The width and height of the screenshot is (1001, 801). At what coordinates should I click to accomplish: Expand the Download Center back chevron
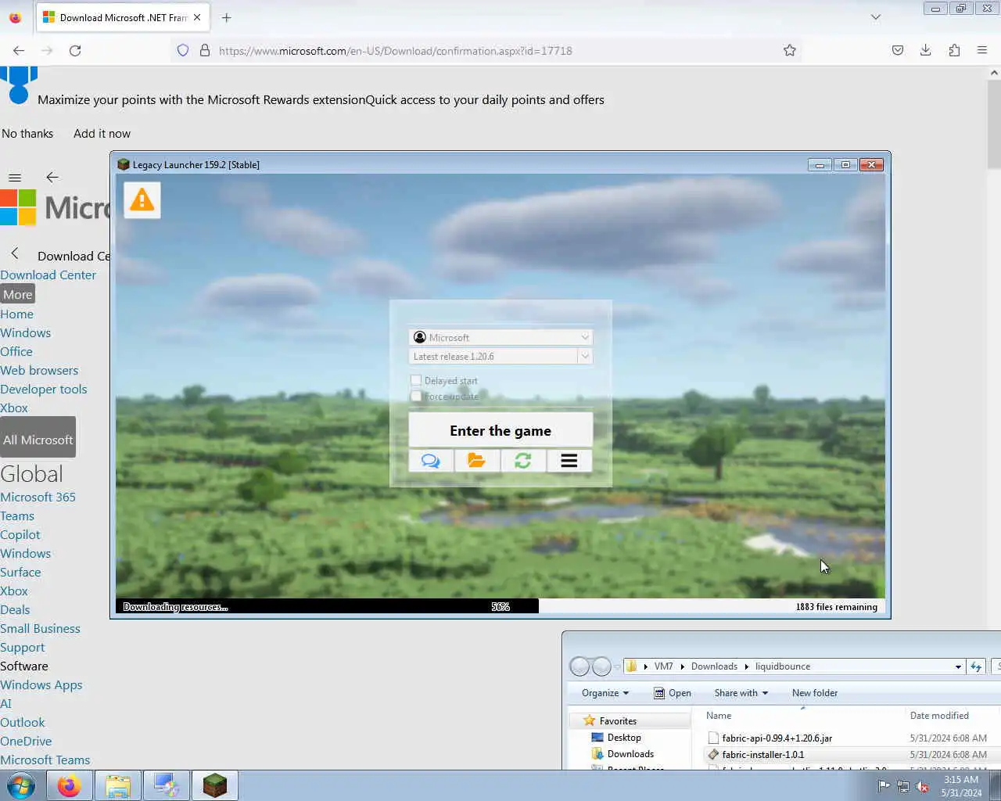coord(14,253)
